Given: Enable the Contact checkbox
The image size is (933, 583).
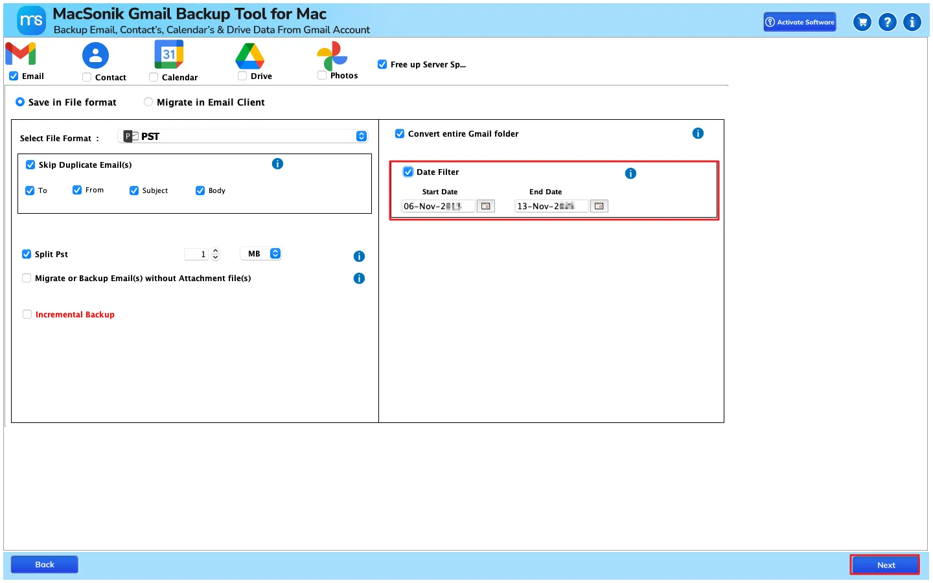Looking at the screenshot, I should coord(87,78).
